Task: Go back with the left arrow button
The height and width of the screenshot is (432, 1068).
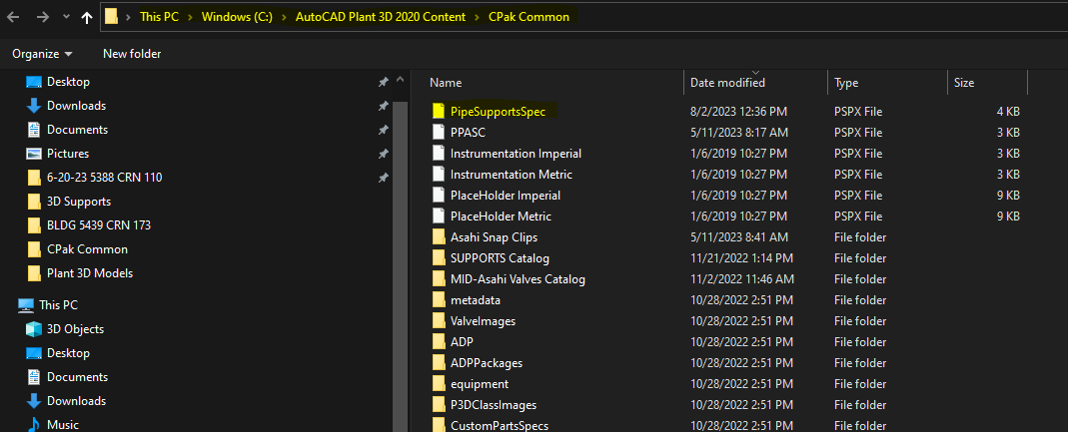Action: (x=12, y=17)
